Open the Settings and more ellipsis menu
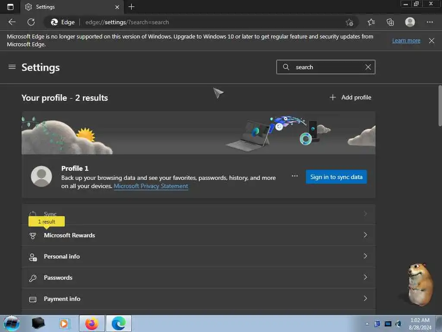Image resolution: width=442 pixels, height=332 pixels. coord(429,22)
